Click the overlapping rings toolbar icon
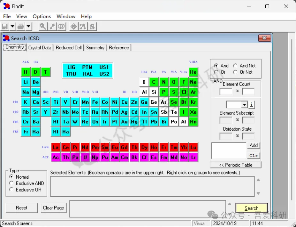The height and width of the screenshot is (227, 296). 61,27
